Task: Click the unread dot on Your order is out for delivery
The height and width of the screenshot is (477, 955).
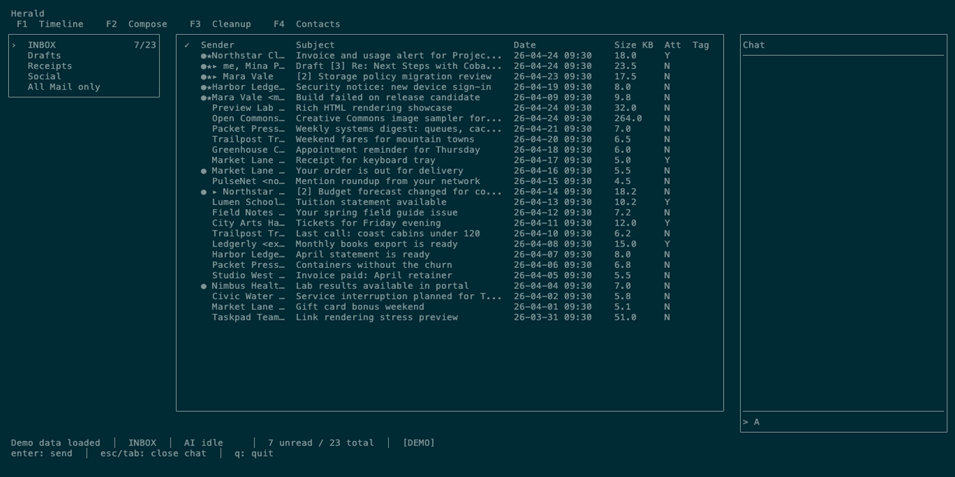Action: (x=203, y=171)
